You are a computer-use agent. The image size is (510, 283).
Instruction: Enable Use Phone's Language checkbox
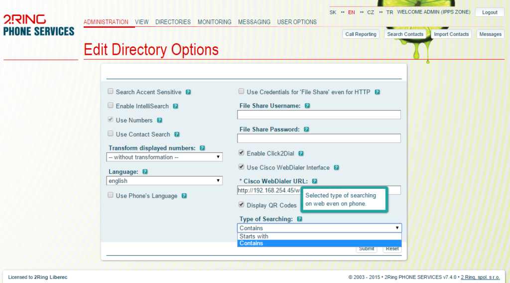point(111,195)
